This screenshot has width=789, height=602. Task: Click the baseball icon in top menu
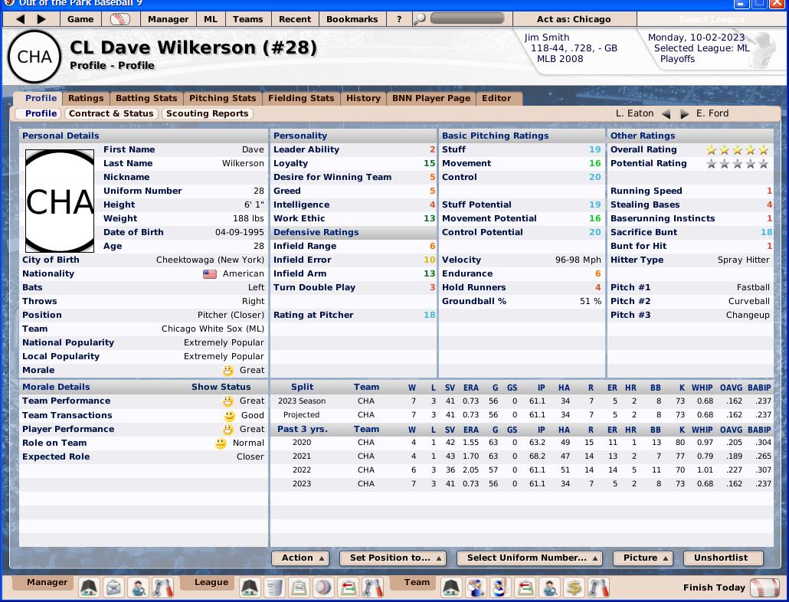coord(119,19)
